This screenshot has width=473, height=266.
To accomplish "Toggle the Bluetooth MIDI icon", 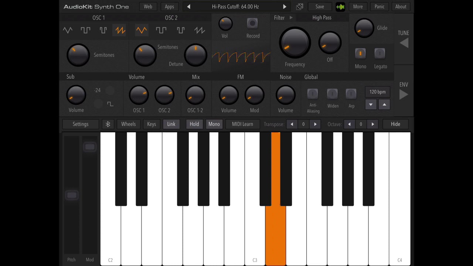I will [108, 124].
